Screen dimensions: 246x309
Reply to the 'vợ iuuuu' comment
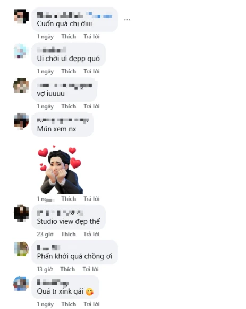pyautogui.click(x=91, y=106)
